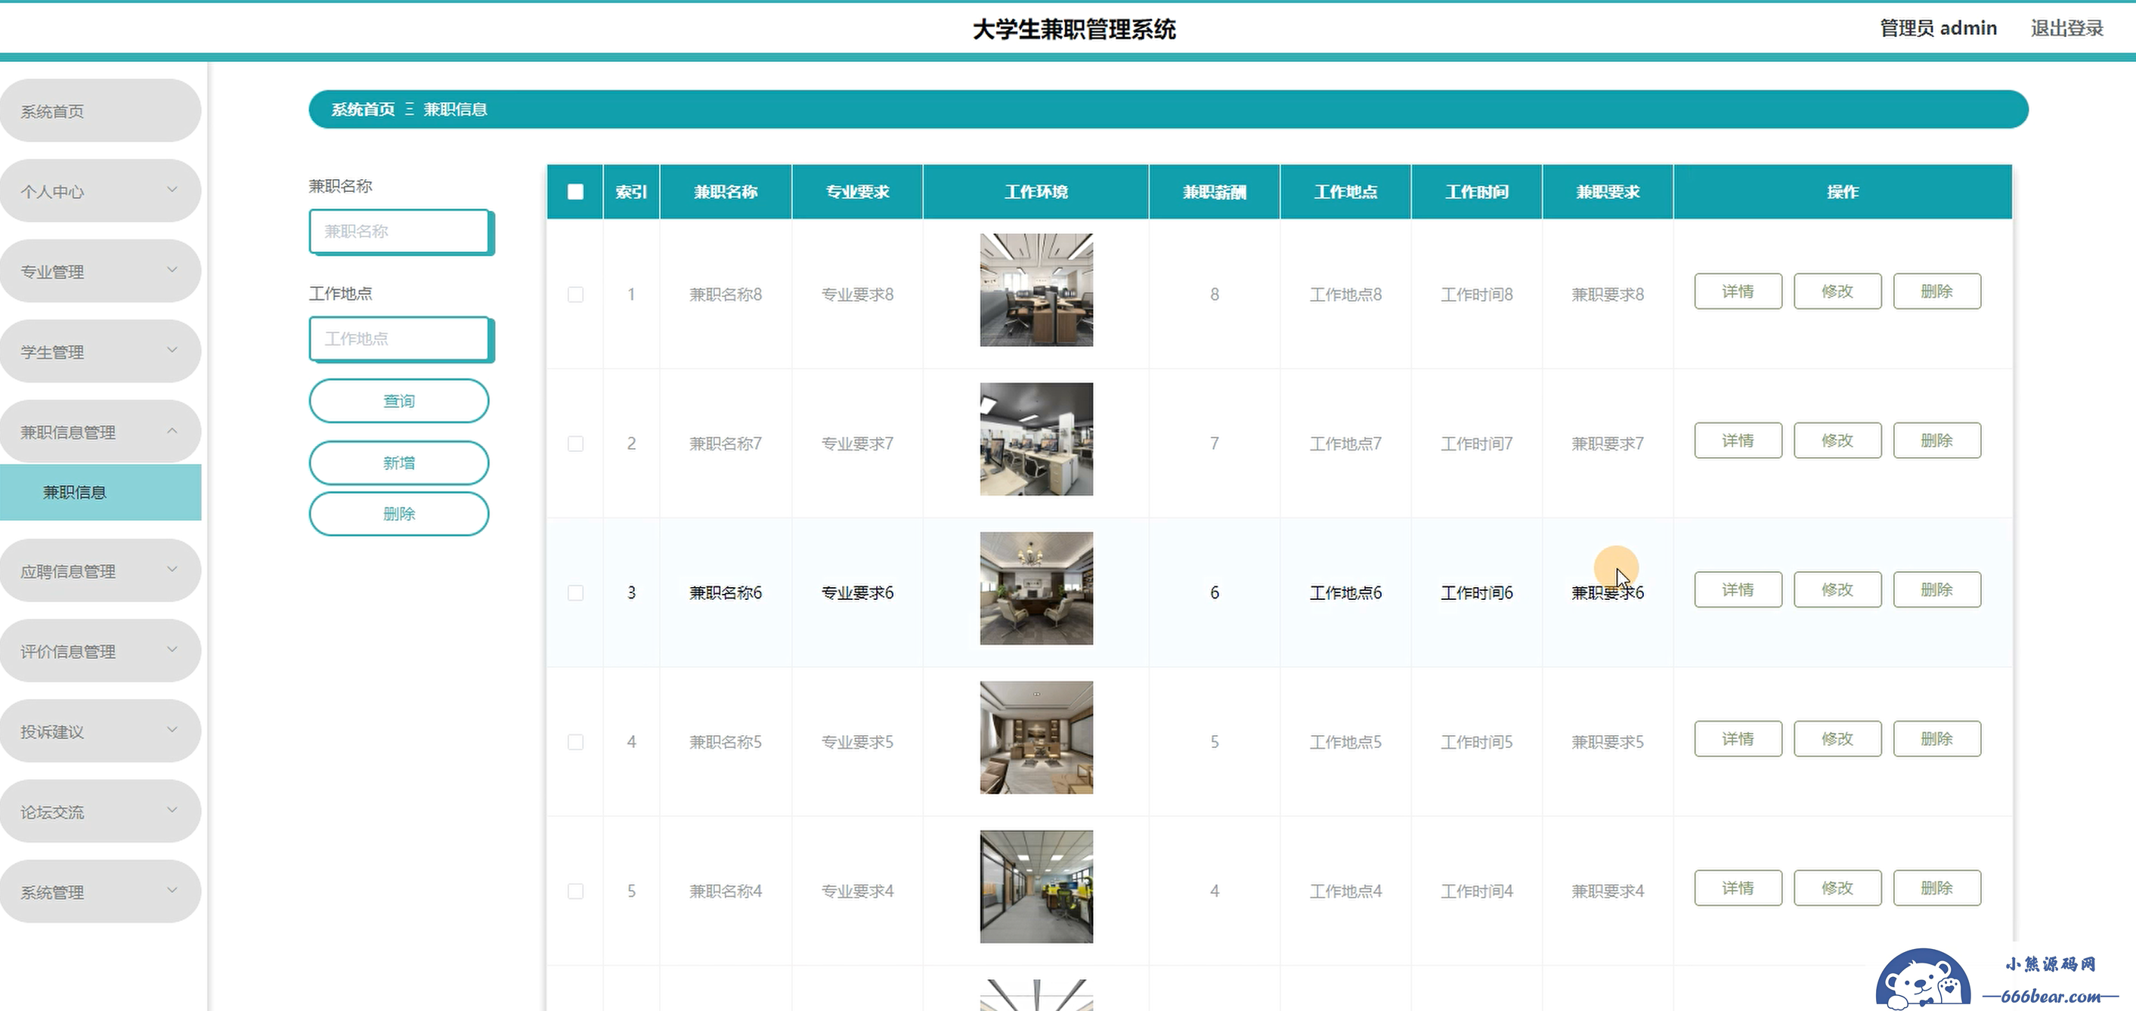Screen dimensions: 2136x1011
Task: Expand the 投诉建议 sidebar menu
Action: click(101, 731)
